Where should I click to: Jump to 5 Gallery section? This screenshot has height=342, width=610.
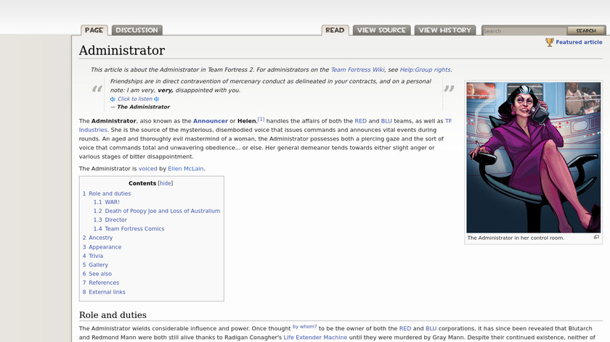tap(95, 265)
